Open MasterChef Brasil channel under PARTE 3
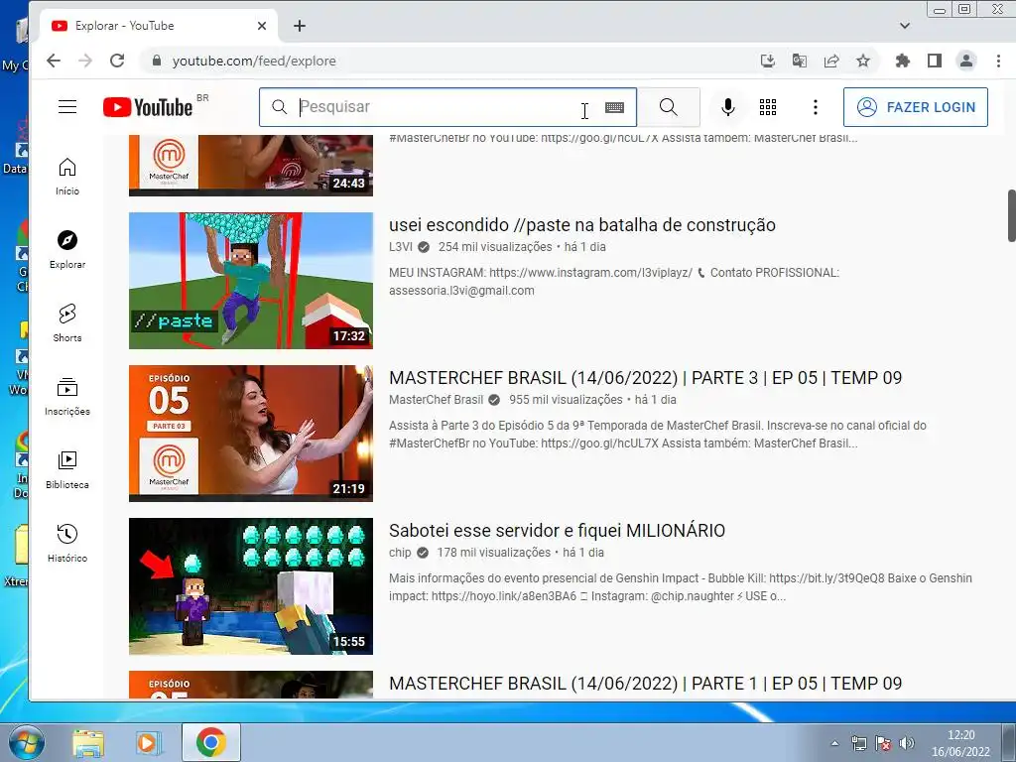 point(437,400)
